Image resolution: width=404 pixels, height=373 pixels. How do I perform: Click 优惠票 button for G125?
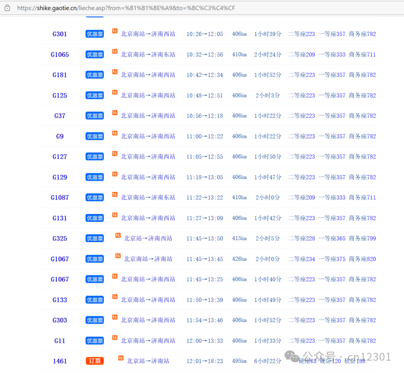point(95,96)
